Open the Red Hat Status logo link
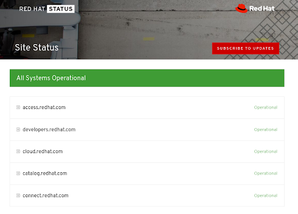298x214 pixels. click(47, 9)
